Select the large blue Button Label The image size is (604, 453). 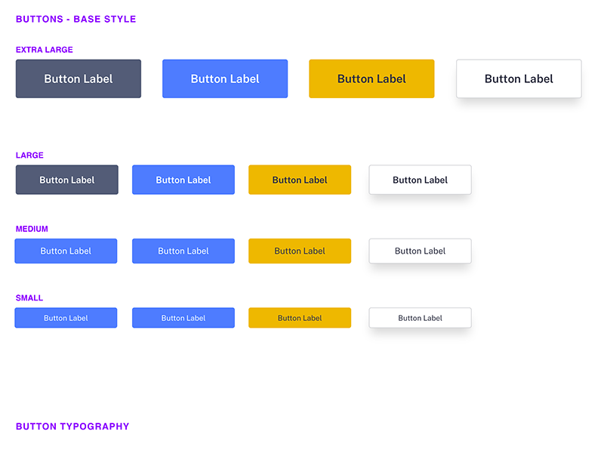pyautogui.click(x=183, y=180)
